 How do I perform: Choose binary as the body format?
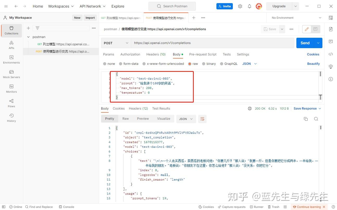[209, 63]
